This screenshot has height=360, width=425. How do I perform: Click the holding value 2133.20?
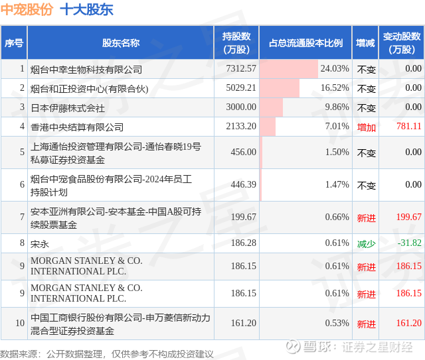(x=241, y=126)
